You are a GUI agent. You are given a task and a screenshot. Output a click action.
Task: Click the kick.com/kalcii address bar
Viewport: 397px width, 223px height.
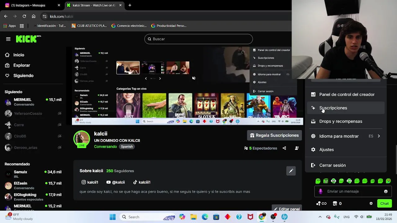[166, 16]
